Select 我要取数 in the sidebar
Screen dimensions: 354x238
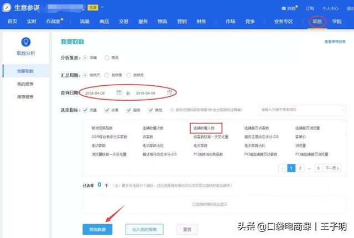click(x=25, y=71)
